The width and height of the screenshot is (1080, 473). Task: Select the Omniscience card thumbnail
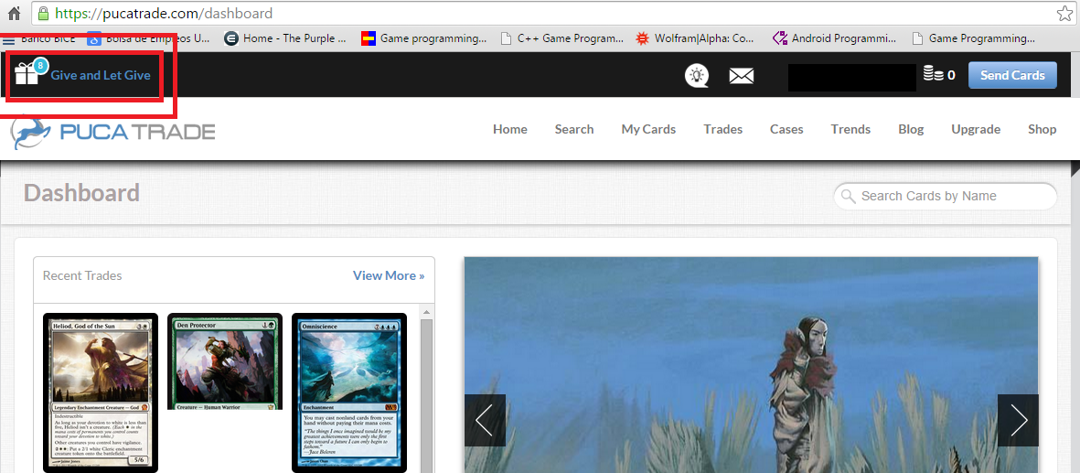(349, 393)
